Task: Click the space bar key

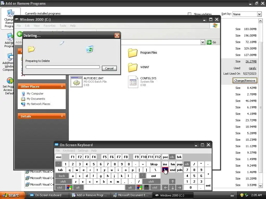Action: [x=104, y=188]
